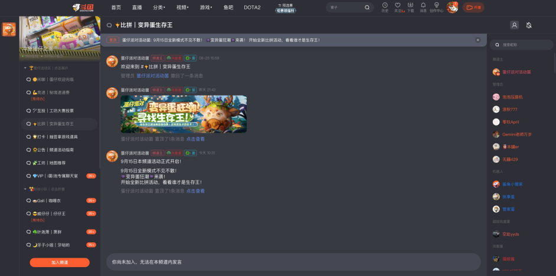Click 浪秋777 member avatar
Screen dimensions: 556x276
point(496,109)
